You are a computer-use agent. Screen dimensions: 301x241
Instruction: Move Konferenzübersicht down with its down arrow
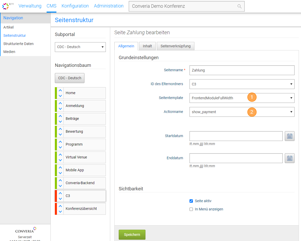click(60, 211)
